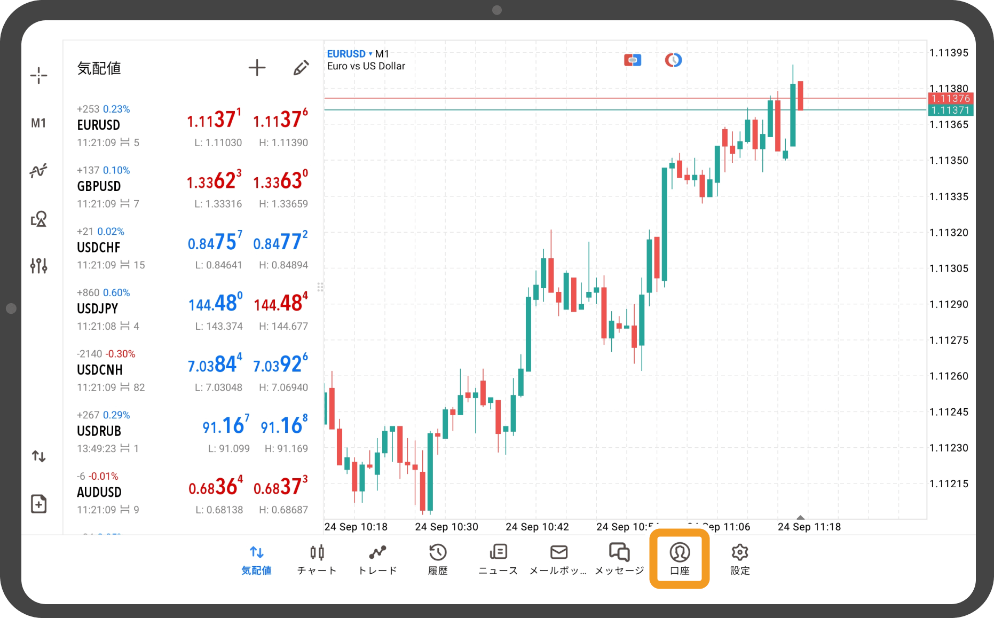Open the drawing objects shapes tool
Image resolution: width=994 pixels, height=618 pixels.
click(x=38, y=219)
